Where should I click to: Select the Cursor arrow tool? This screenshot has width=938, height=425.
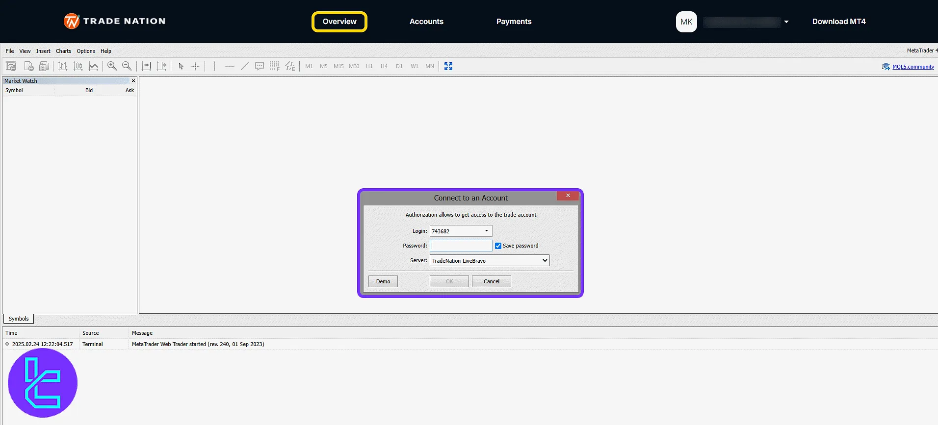pos(181,66)
